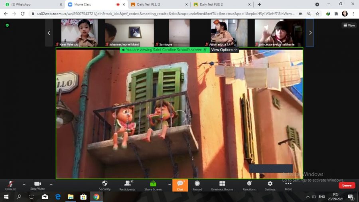This screenshot has height=202, width=359.
Task: Click the View button at top right
Action: [x=349, y=25]
